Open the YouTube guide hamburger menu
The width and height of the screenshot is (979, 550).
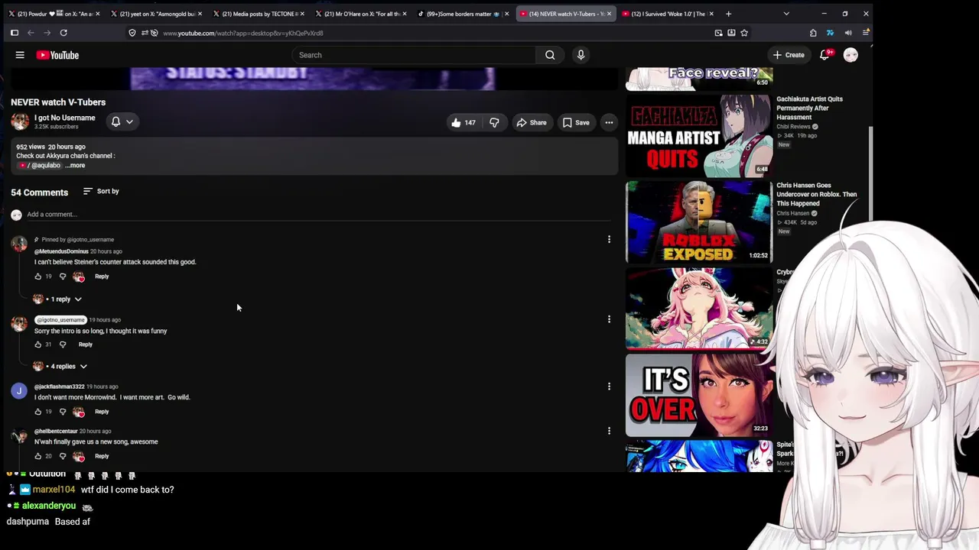point(20,55)
